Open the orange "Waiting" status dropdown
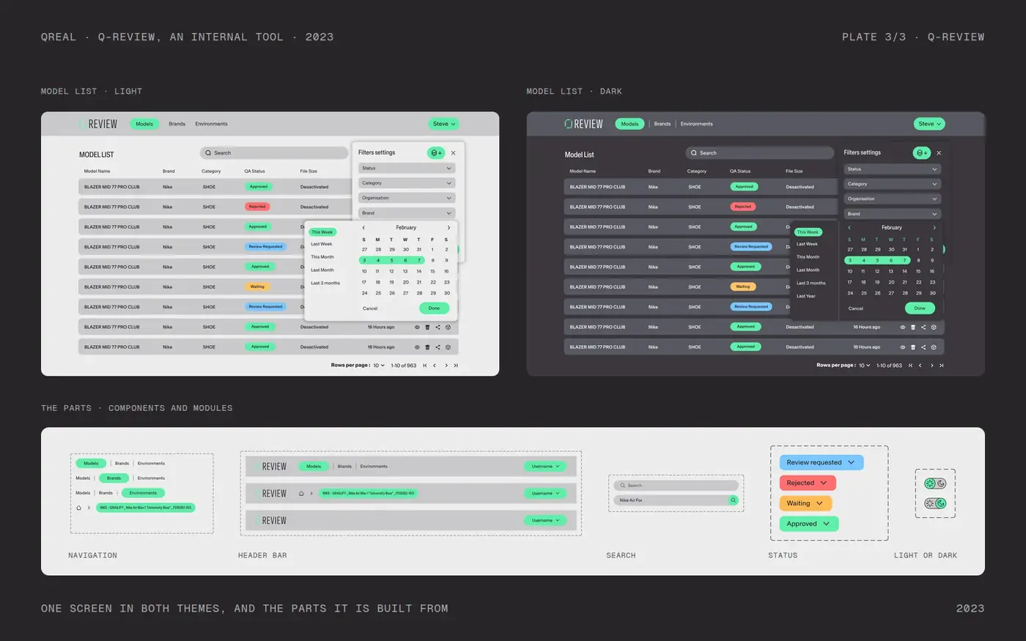Image resolution: width=1026 pixels, height=641 pixels. click(x=805, y=503)
